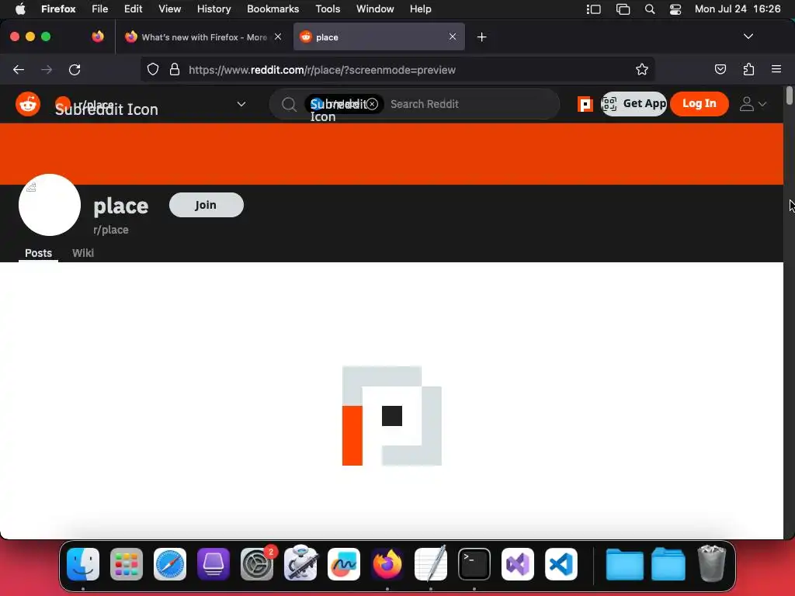The height and width of the screenshot is (596, 795).
Task: Open Visual Studio Code in Dock
Action: [x=561, y=564]
